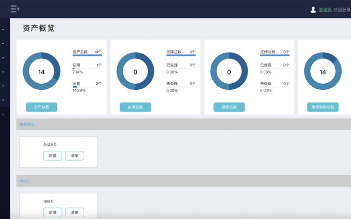Viewport: 351px width, 219px height.
Task: Click the donut chart in the 维修到期总数 card
Action: (x=323, y=71)
